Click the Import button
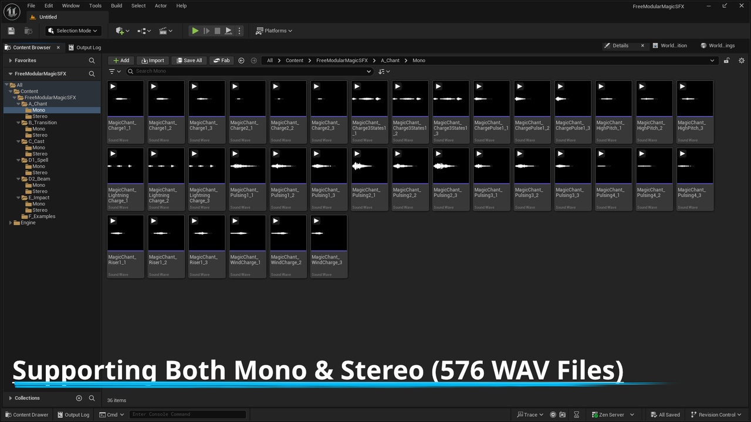The width and height of the screenshot is (751, 422). 153,60
